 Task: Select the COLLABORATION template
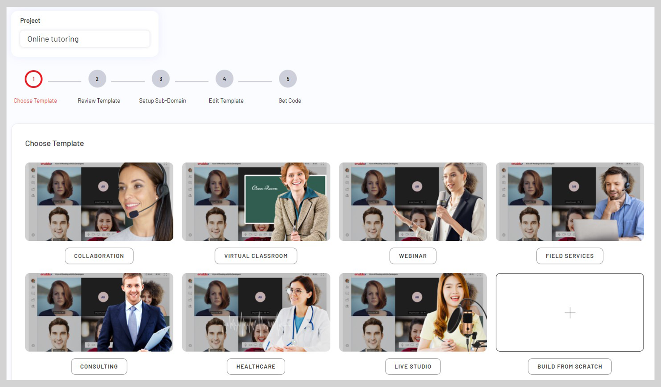(99, 256)
